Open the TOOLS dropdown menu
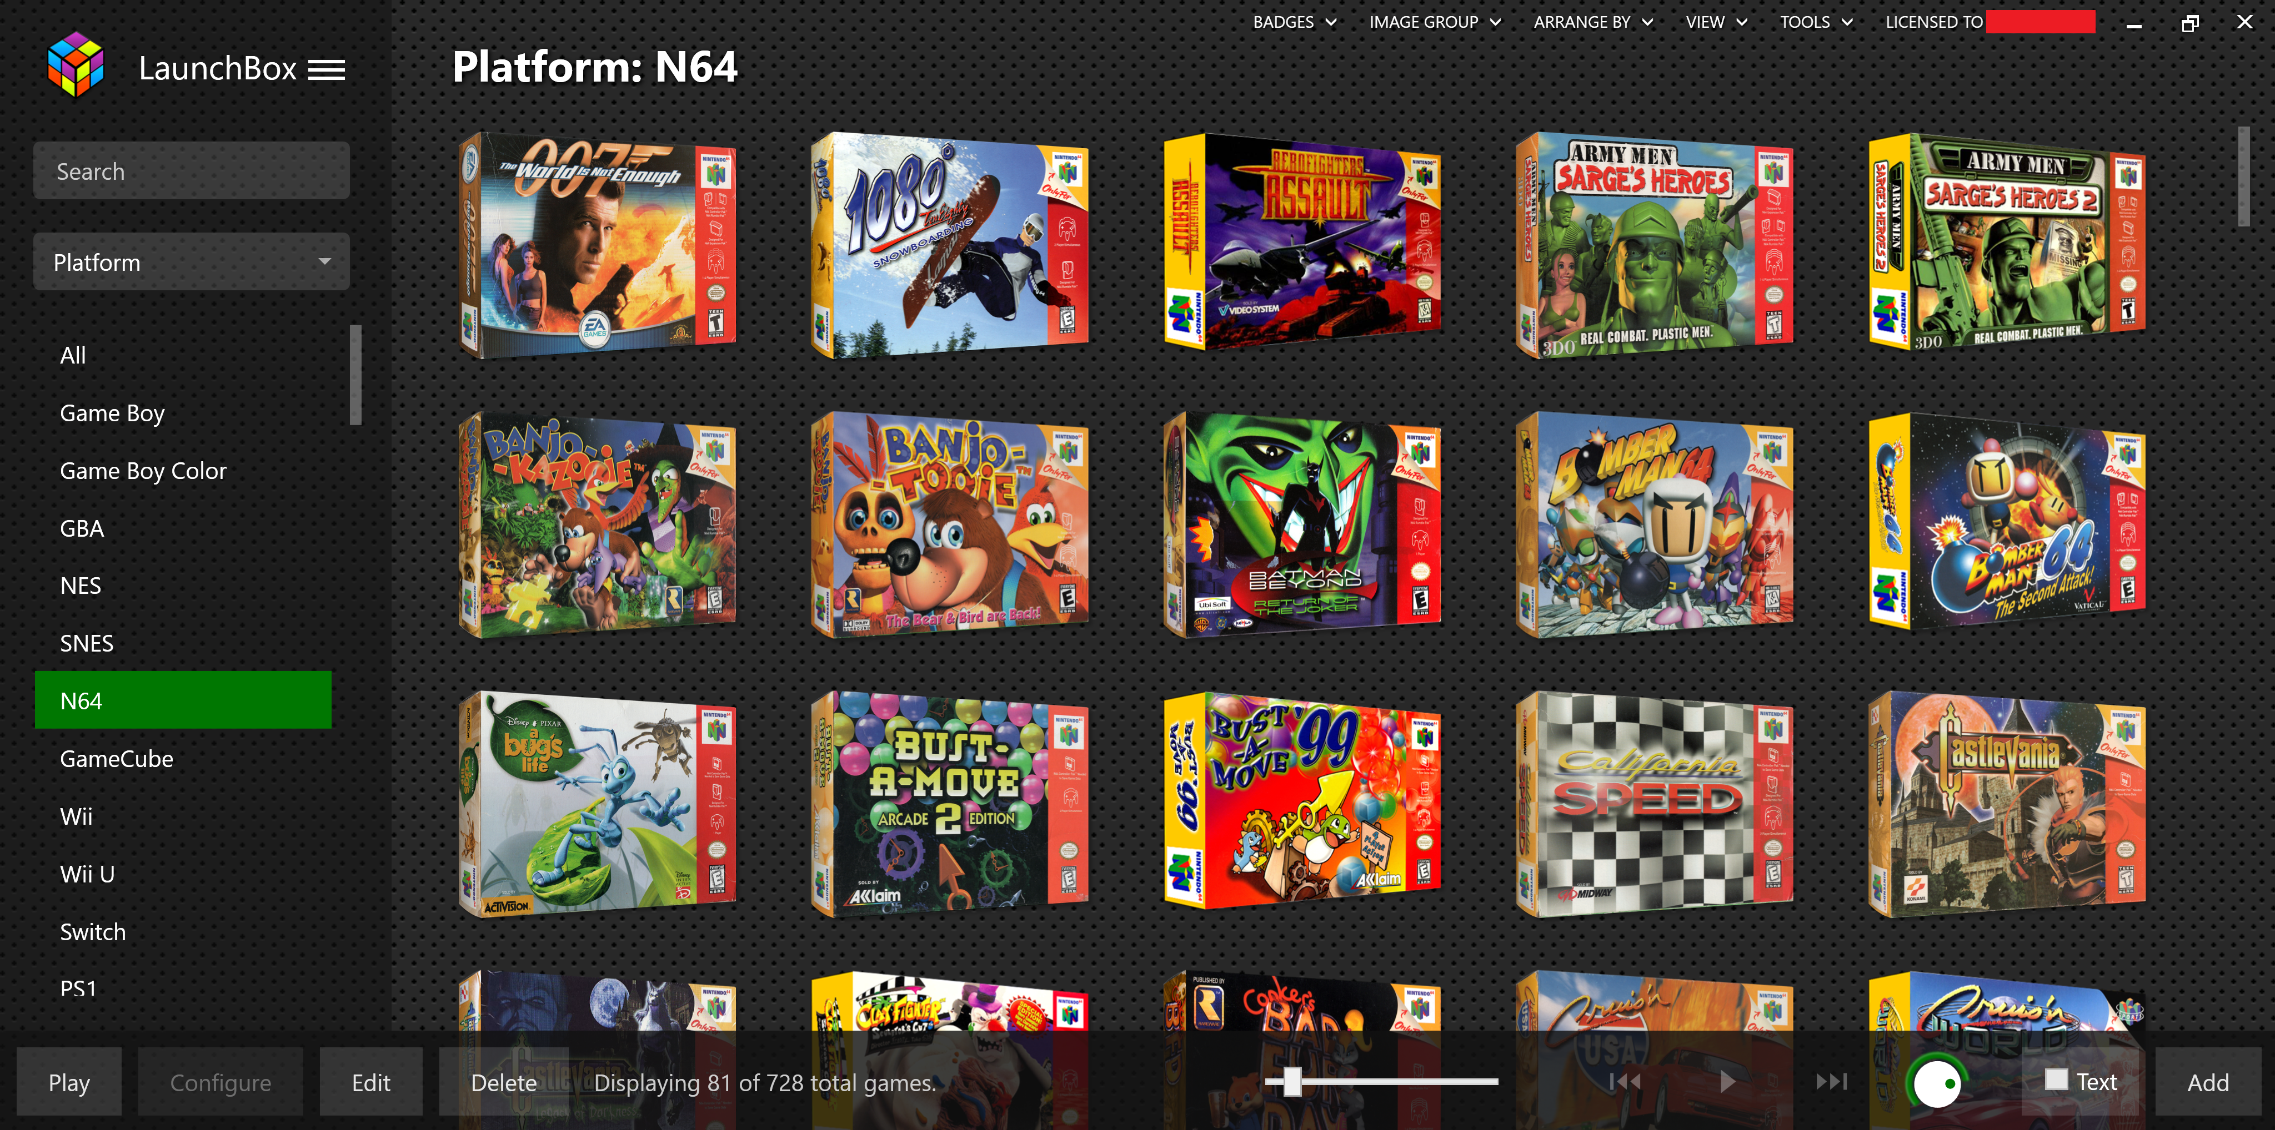This screenshot has height=1130, width=2275. pos(1816,22)
